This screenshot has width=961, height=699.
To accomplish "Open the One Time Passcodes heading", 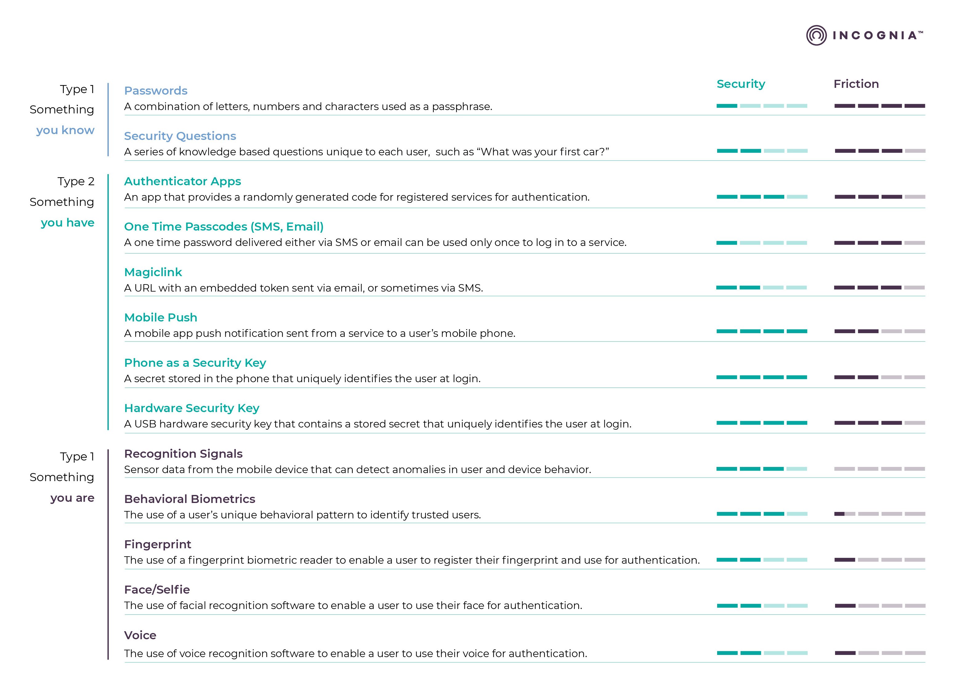I will click(x=224, y=227).
